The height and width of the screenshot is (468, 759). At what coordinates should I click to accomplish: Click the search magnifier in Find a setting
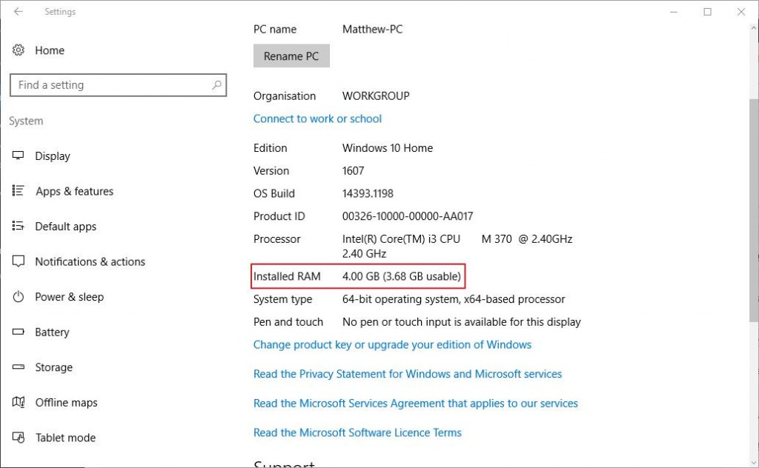pos(216,84)
